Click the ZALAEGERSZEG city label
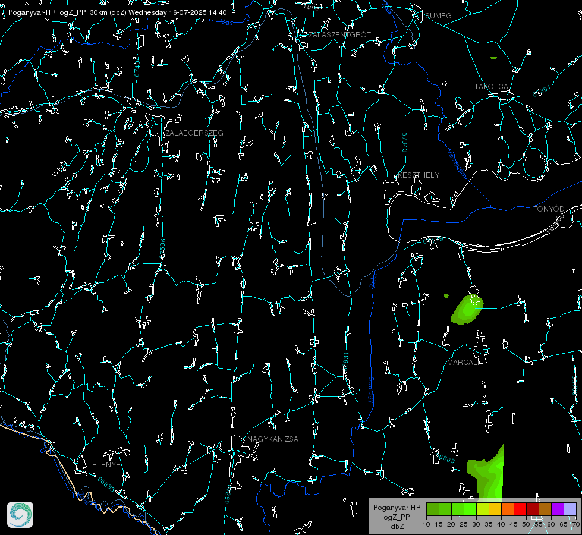The image size is (582, 535). 194,133
